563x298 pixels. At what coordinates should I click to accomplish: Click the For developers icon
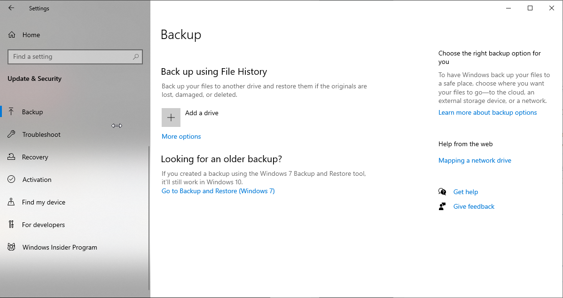[11, 225]
